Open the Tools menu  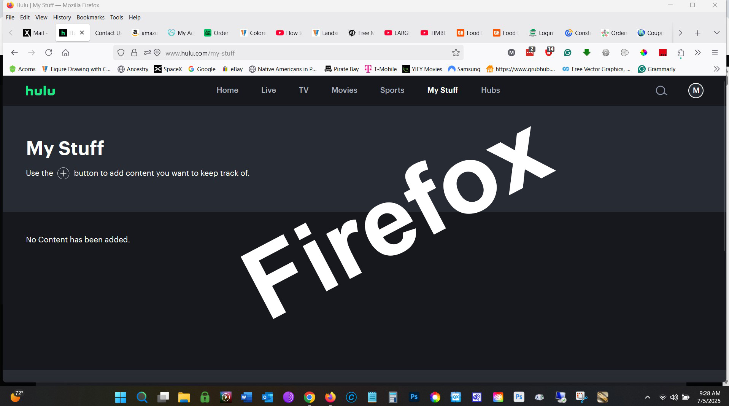pyautogui.click(x=116, y=18)
